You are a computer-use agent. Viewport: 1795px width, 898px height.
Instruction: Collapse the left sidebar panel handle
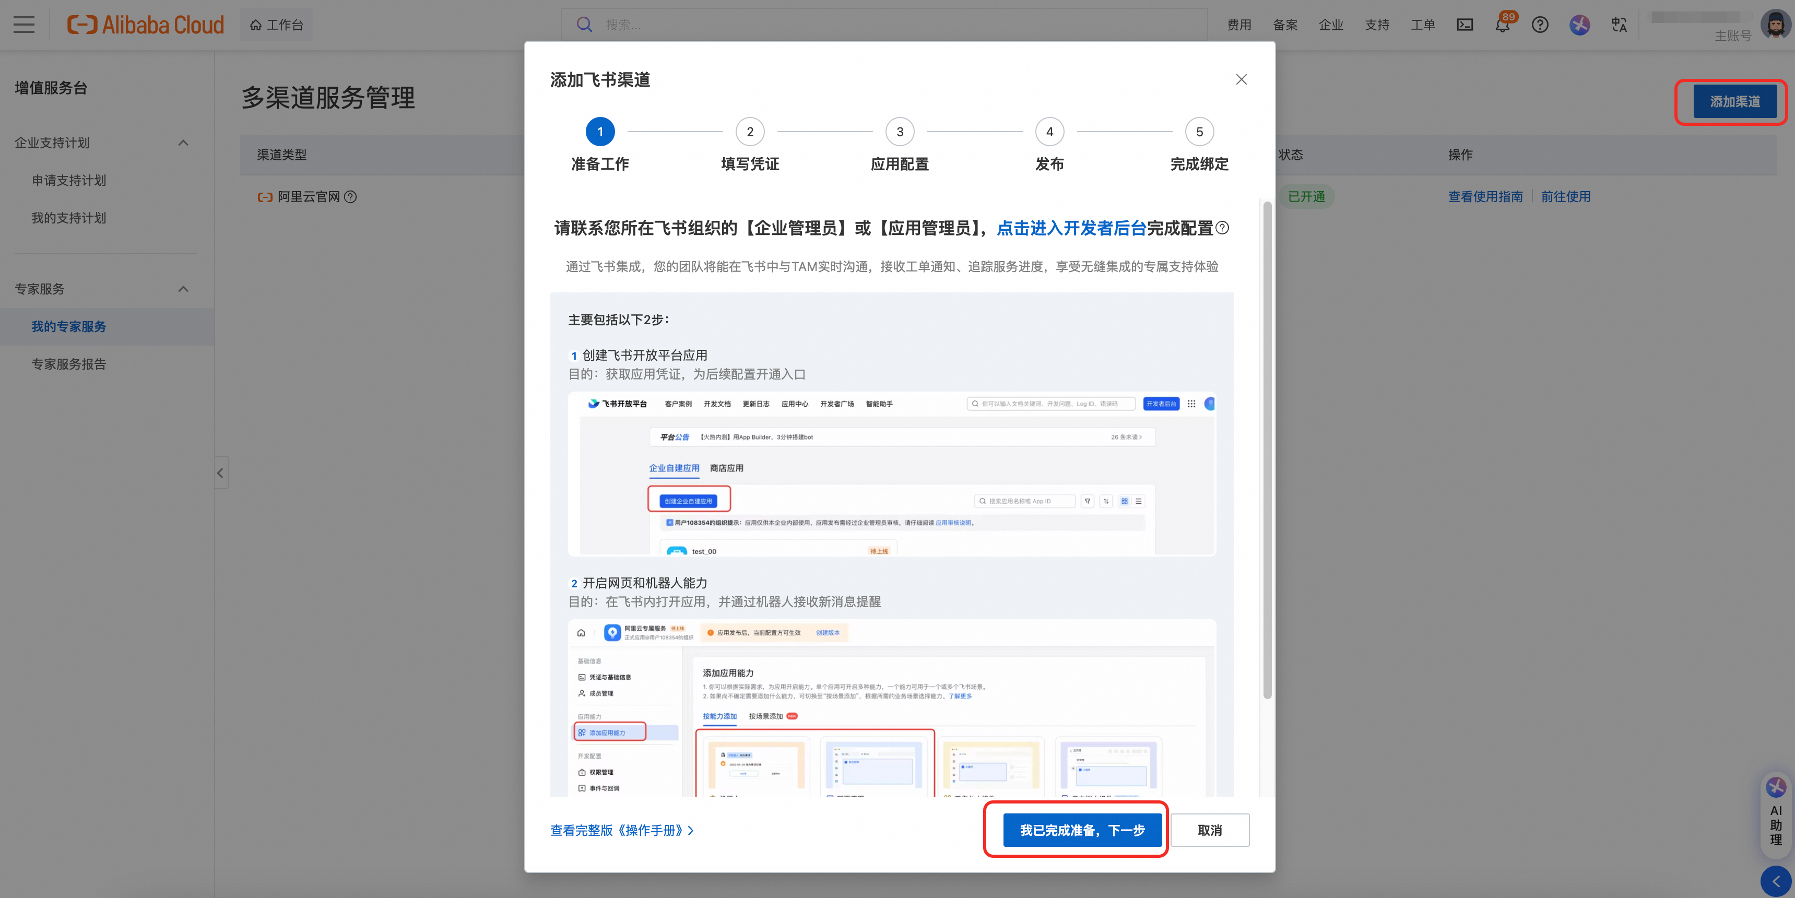point(220,473)
